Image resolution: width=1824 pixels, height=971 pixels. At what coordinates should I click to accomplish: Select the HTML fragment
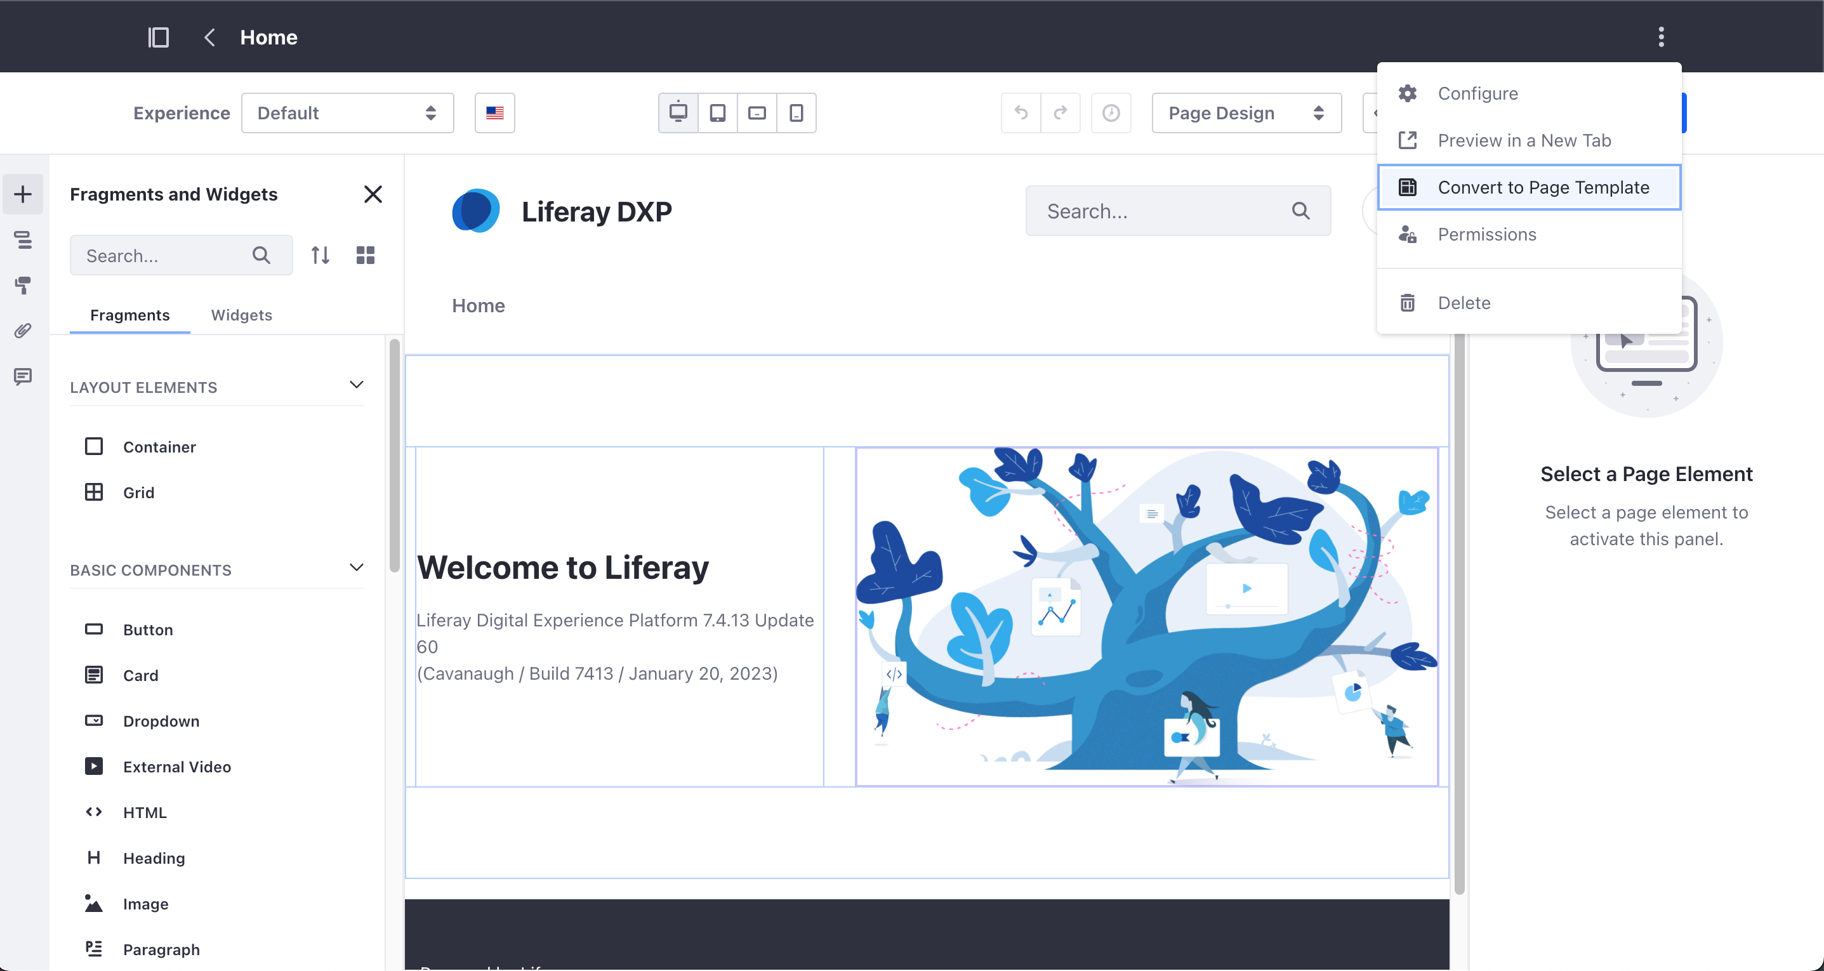pyautogui.click(x=216, y=812)
